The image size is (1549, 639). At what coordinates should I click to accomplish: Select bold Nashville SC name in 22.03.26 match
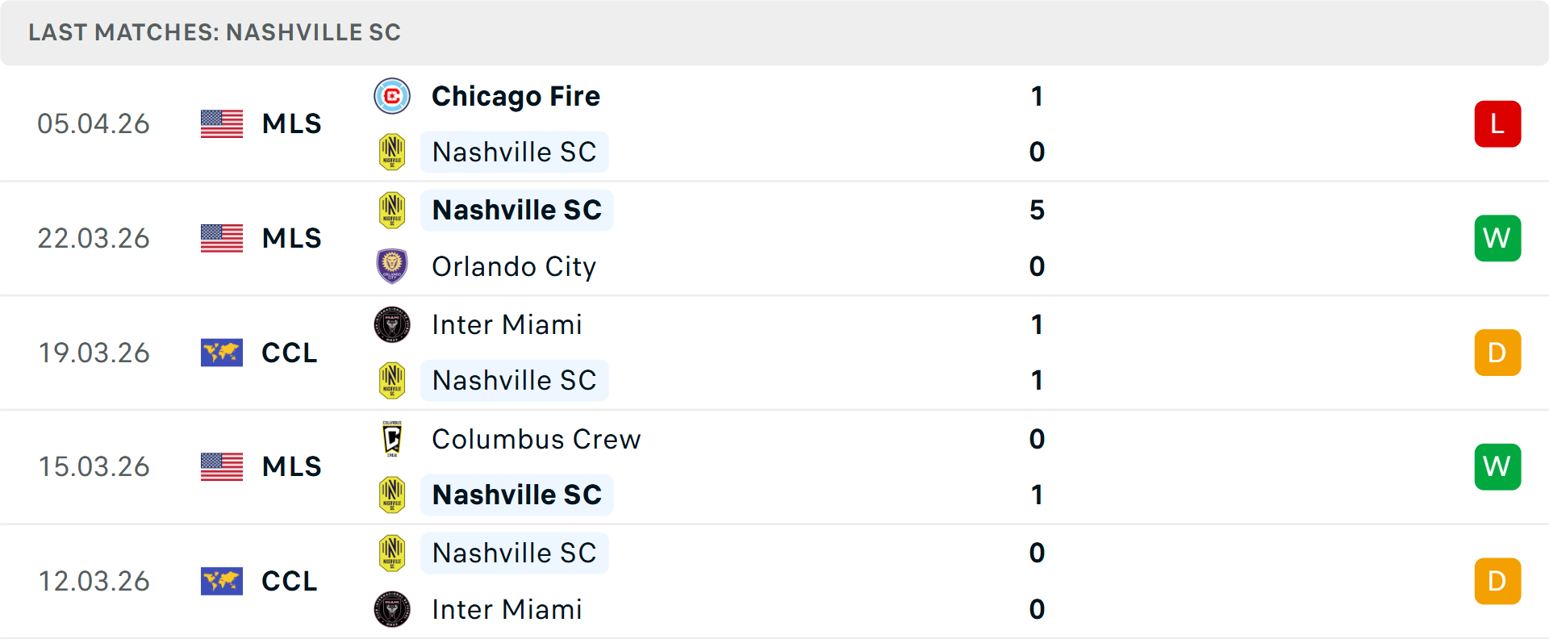click(517, 210)
